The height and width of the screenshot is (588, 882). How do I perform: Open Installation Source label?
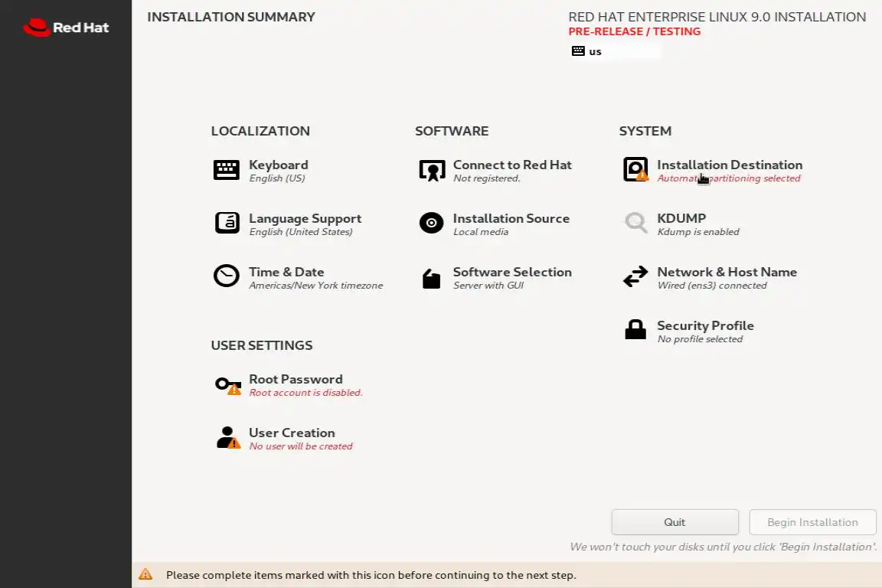(x=511, y=218)
